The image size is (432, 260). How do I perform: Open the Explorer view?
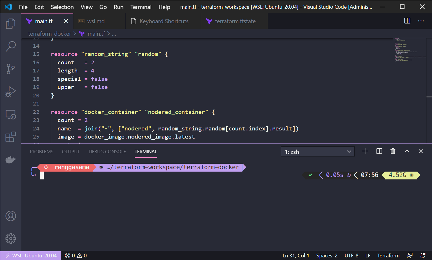click(11, 24)
